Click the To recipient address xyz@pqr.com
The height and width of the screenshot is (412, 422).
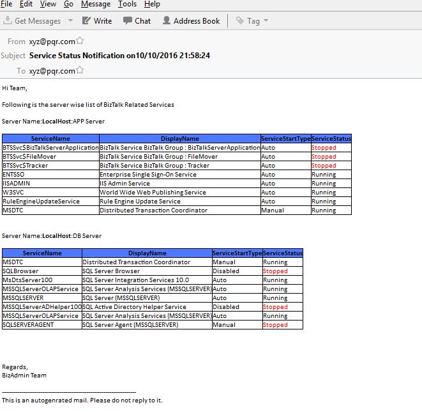pyautogui.click(x=52, y=71)
